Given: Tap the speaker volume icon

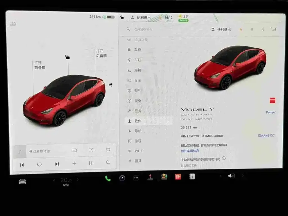Looking at the screenshot, I should (231, 176).
